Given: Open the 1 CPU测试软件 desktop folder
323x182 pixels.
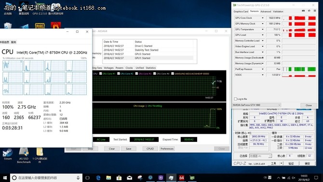Looking at the screenshot, I should click(40, 155).
